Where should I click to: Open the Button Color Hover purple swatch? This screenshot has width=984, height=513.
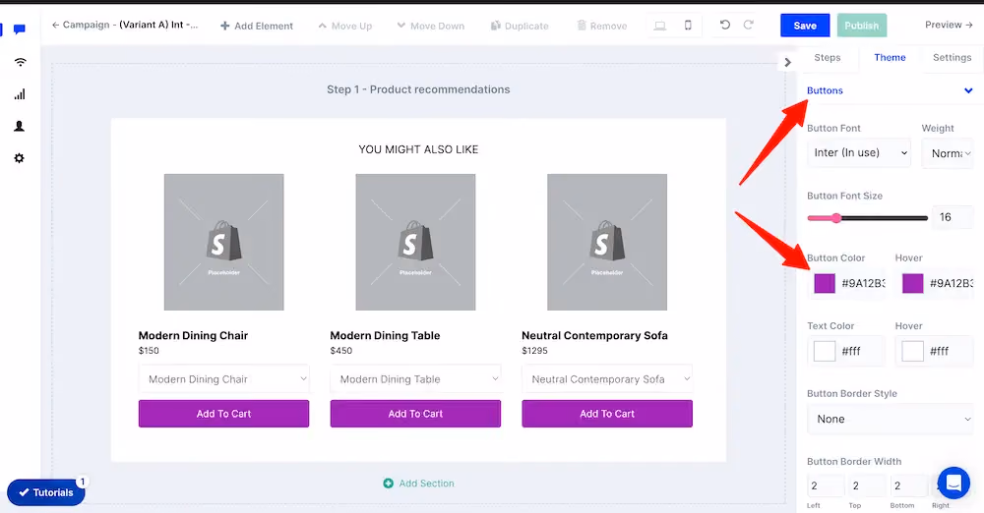(x=912, y=283)
